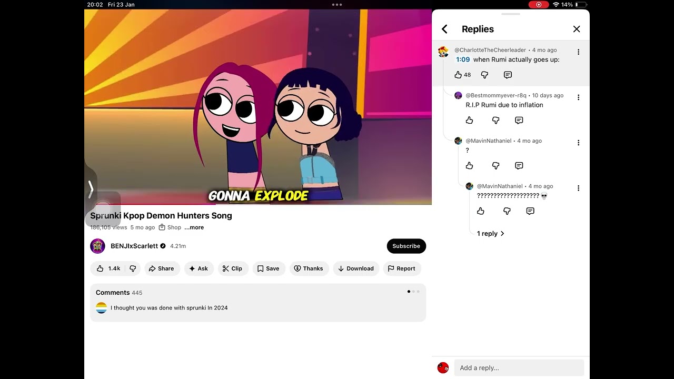674x379 pixels.
Task: Dislike the R.I.P Rumi reply
Action: (x=495, y=121)
